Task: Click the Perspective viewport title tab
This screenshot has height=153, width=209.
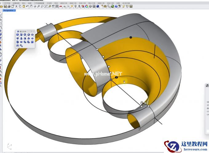Action: (x=8, y=10)
